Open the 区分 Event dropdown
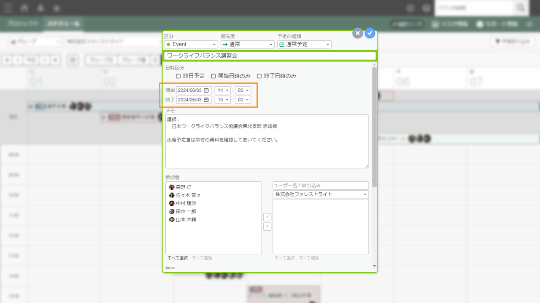 [191, 44]
